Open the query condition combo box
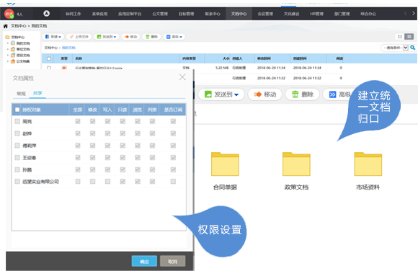The height and width of the screenshot is (274, 418). [394, 48]
